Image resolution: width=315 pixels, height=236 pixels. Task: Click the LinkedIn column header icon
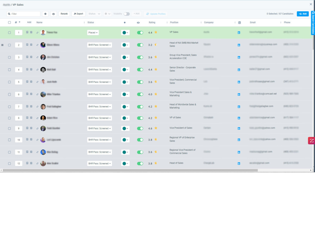(239, 23)
